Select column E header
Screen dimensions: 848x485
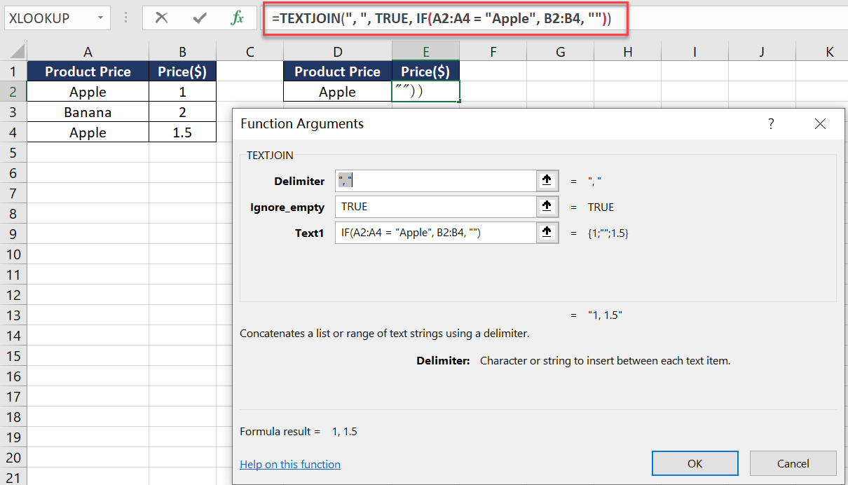(x=426, y=51)
